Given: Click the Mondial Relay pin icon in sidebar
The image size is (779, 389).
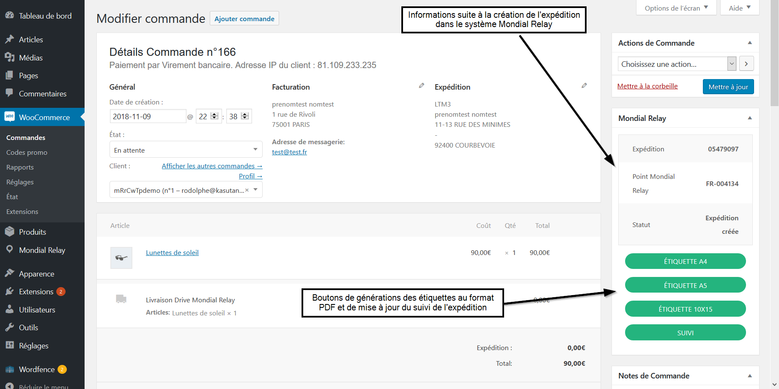Looking at the screenshot, I should (x=9, y=249).
